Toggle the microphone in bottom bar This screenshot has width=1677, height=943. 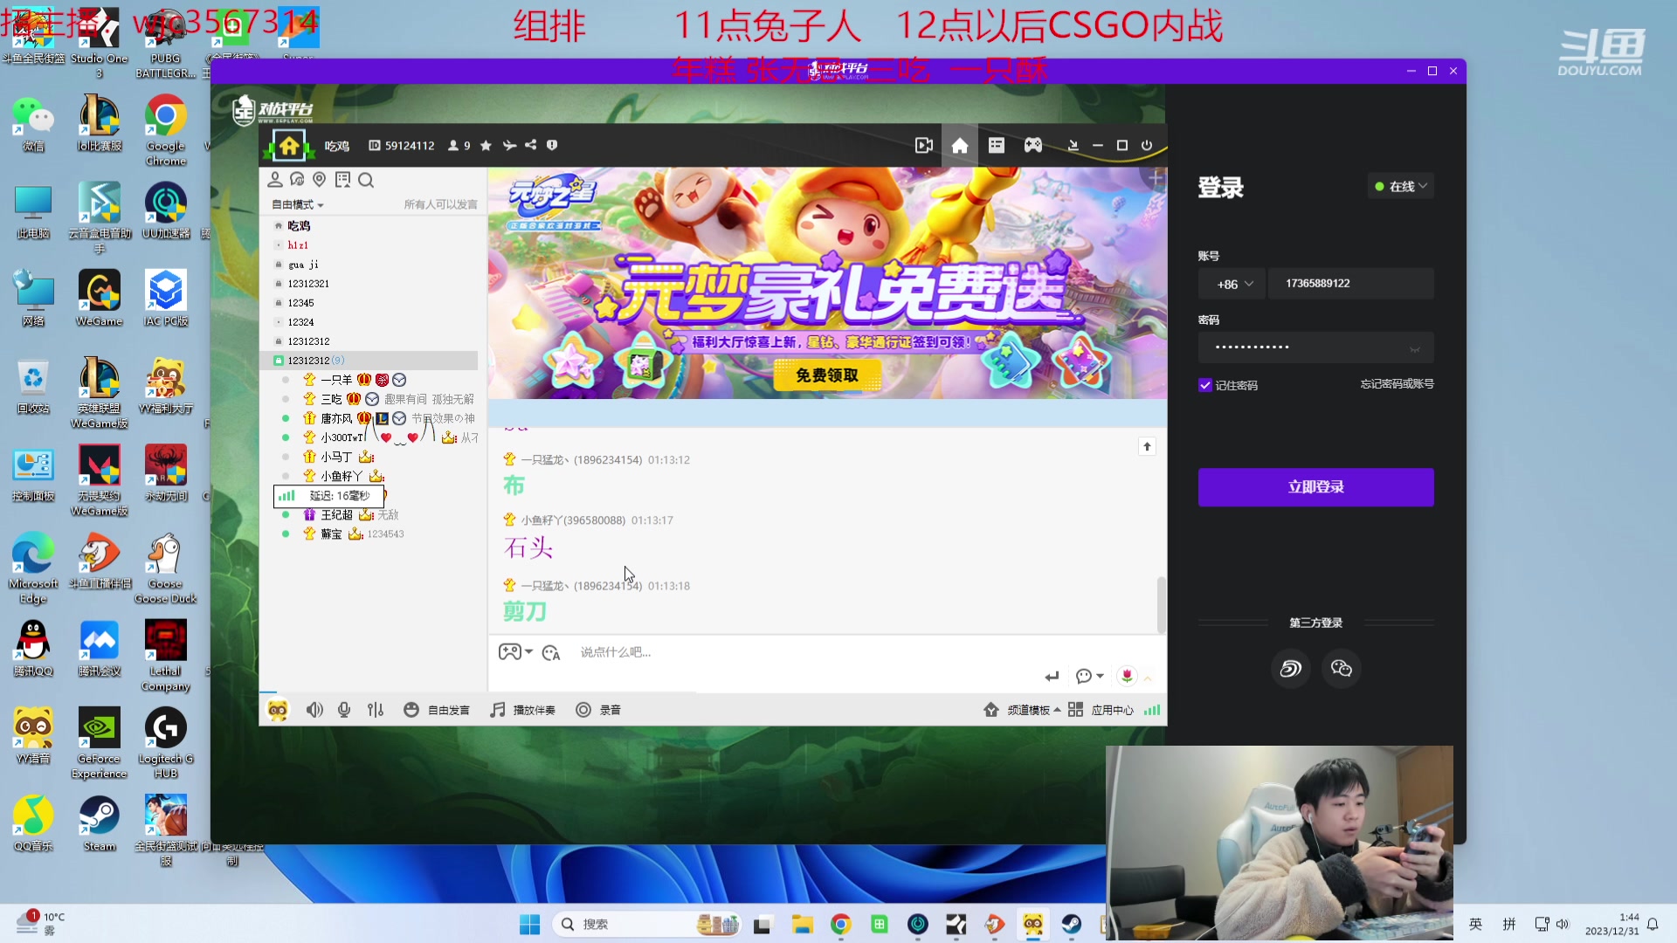[344, 710]
